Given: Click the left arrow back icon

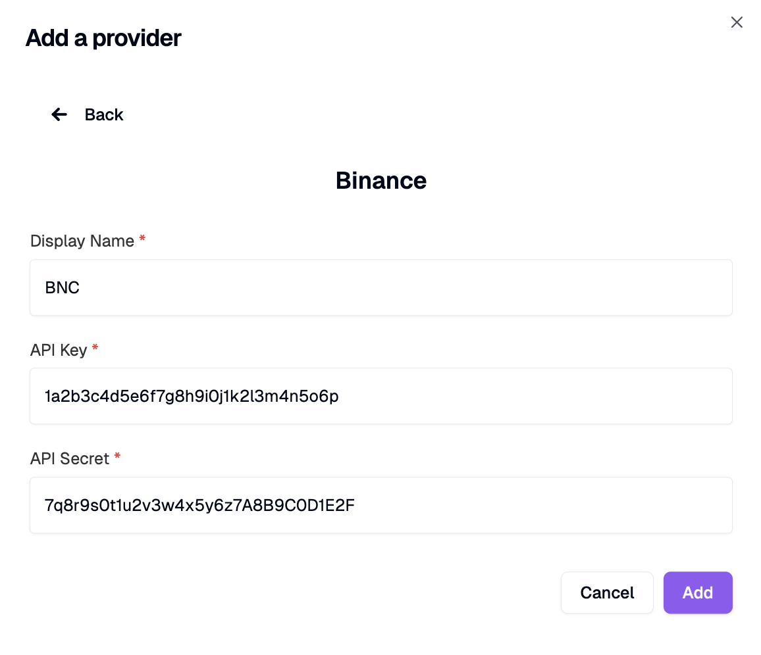Looking at the screenshot, I should [59, 114].
